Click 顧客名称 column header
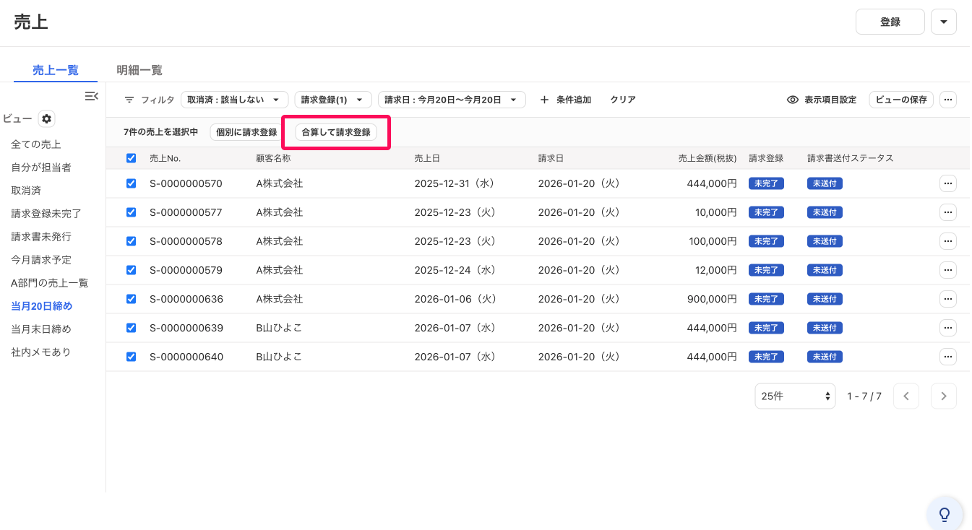The height and width of the screenshot is (530, 972). pyautogui.click(x=274, y=158)
